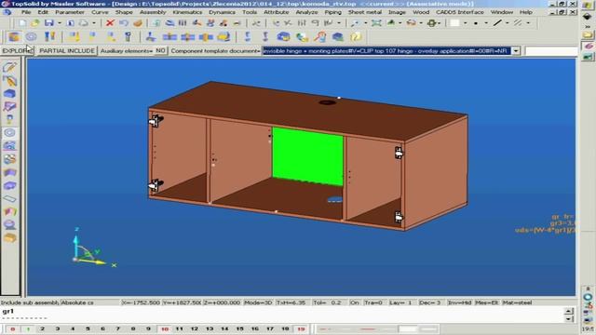Toggle layer 1 in the layer bar

[x=28, y=328]
